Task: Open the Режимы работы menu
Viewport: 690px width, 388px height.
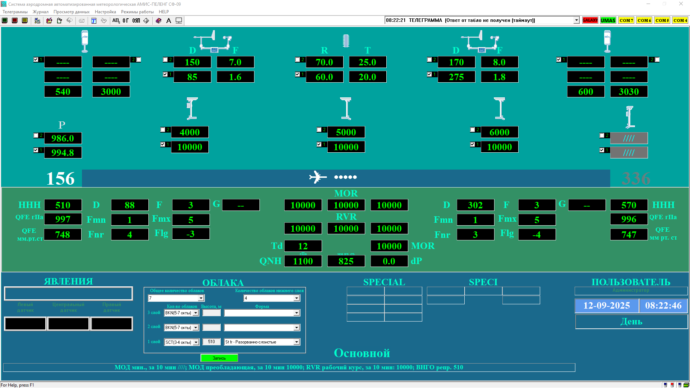Action: pyautogui.click(x=137, y=12)
